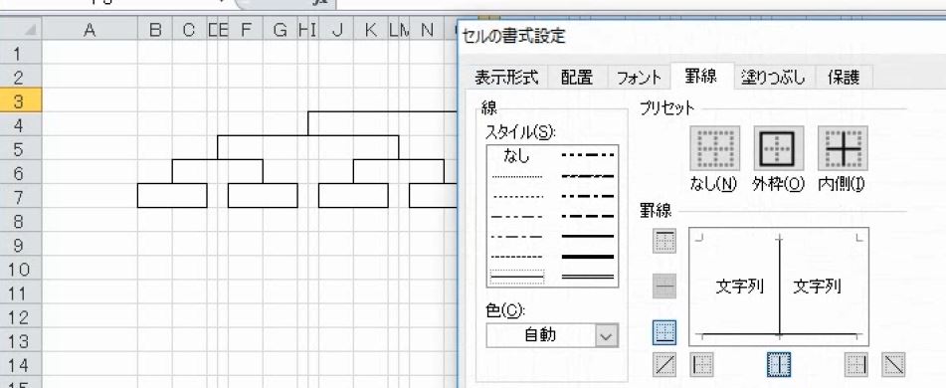Select row 10 header
This screenshot has height=388, width=946.
pyautogui.click(x=21, y=269)
